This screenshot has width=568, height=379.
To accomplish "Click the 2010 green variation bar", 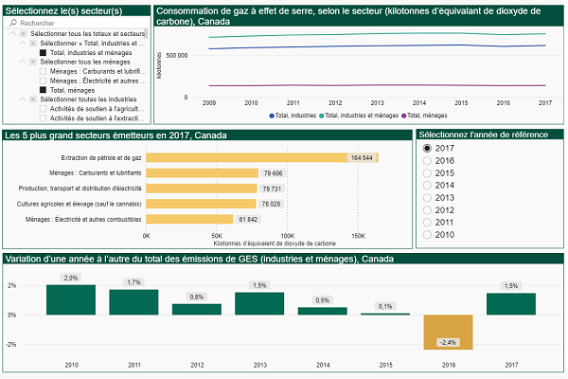I will tap(71, 299).
